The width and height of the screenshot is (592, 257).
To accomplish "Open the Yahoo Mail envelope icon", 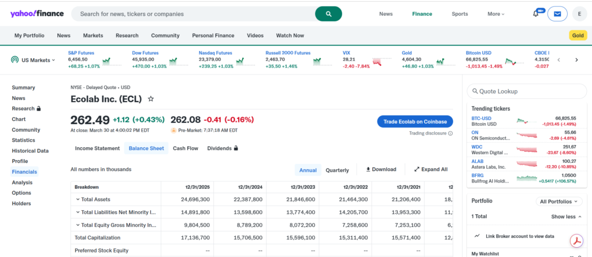I will pos(557,14).
